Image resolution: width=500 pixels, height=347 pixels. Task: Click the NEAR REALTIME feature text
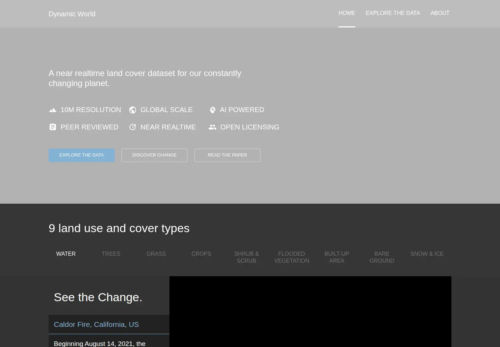168,127
